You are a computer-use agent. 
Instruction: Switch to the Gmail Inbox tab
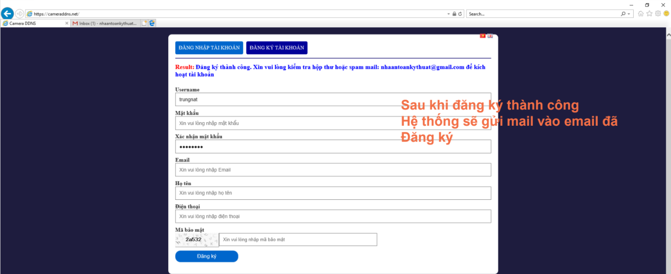pos(105,23)
